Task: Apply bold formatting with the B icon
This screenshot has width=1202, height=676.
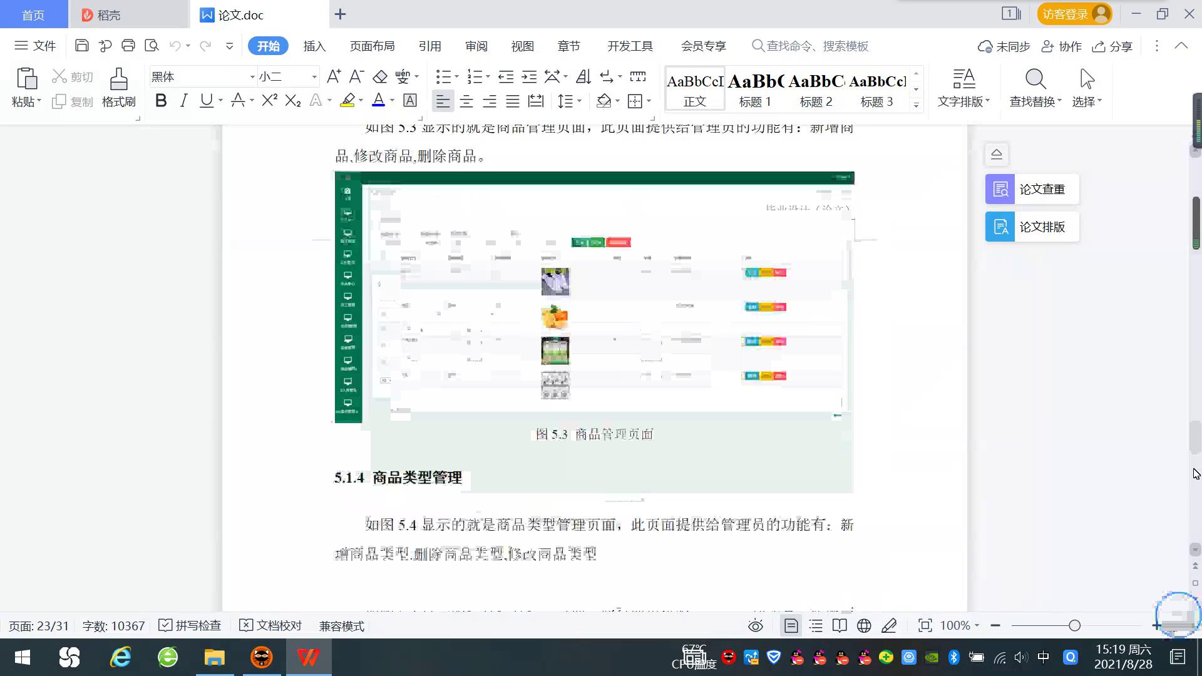Action: [160, 100]
